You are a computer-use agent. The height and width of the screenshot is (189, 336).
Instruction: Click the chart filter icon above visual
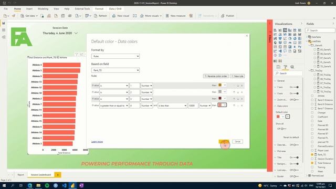77,54
